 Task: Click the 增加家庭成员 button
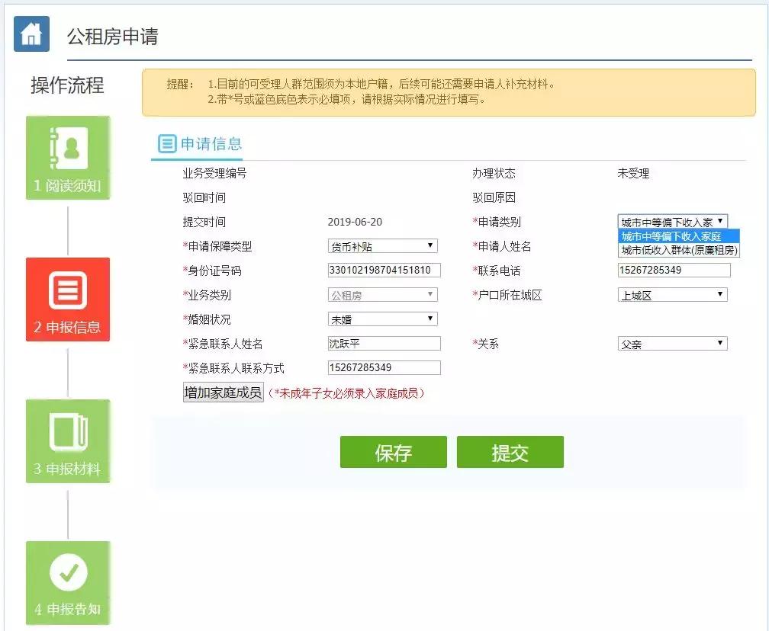point(223,391)
